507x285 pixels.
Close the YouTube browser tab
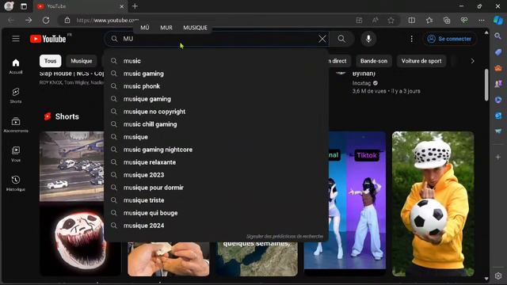[121, 6]
